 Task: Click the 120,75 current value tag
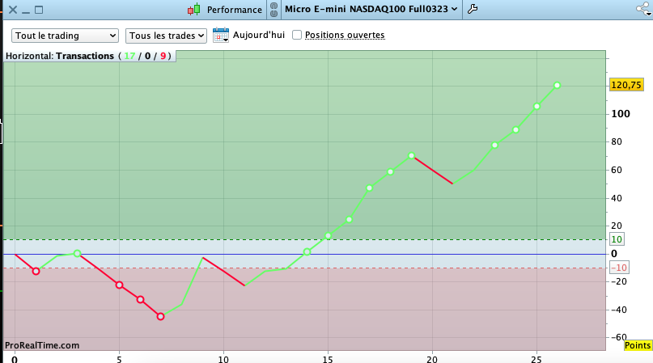point(626,85)
